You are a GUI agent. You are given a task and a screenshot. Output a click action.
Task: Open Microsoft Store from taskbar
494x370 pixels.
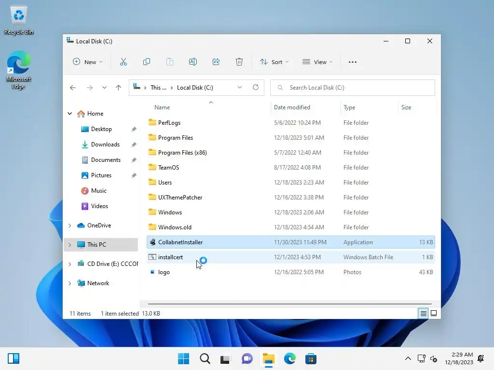click(x=311, y=358)
